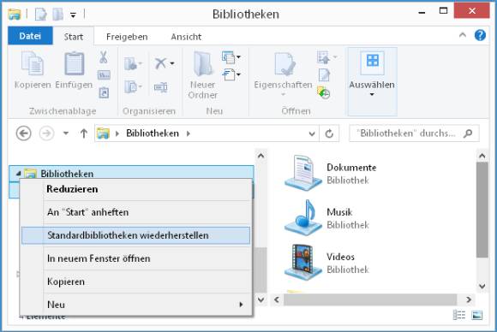This screenshot has width=497, height=332.
Task: Switch to large icons view in status bar
Action: click(x=477, y=315)
